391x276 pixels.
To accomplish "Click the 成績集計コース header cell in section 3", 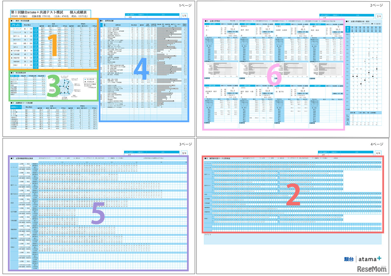I will point(16,107).
